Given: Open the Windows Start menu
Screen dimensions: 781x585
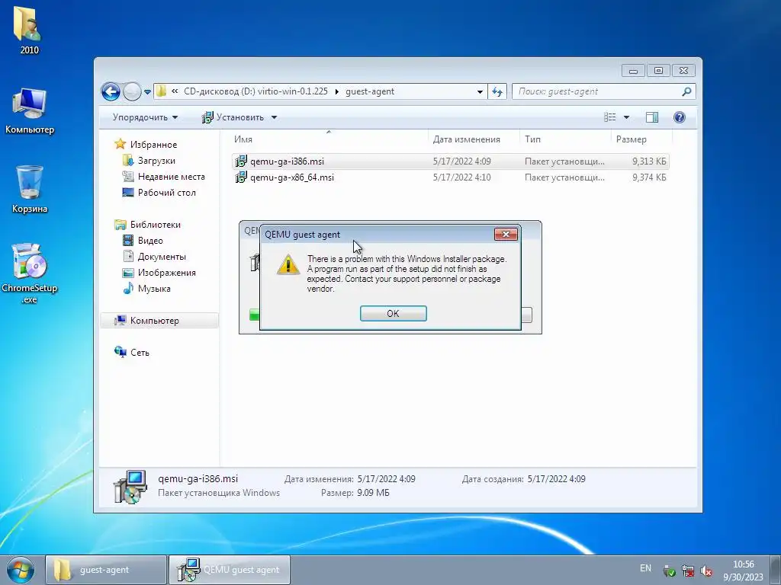Looking at the screenshot, I should pos(21,570).
